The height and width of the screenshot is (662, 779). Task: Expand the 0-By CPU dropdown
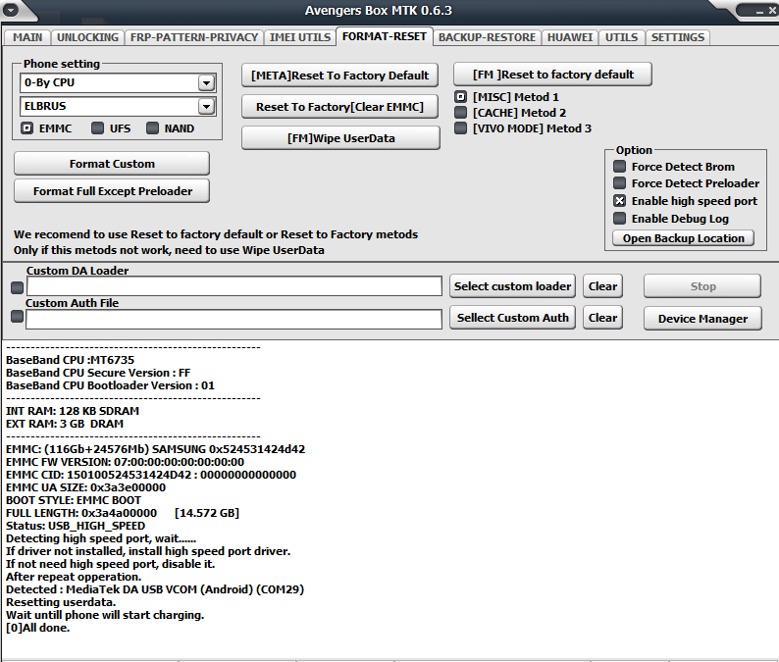click(x=206, y=83)
